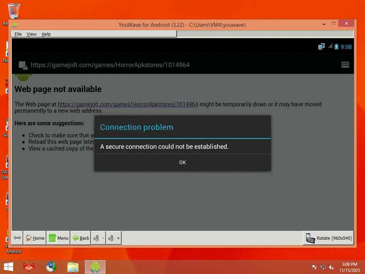Minimize the YouWave window
Screen dimensions: 365x274
coord(324,24)
